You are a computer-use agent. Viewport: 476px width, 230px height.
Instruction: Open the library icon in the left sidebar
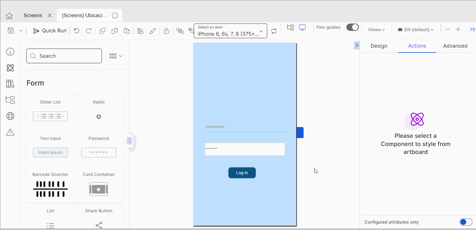click(x=10, y=84)
